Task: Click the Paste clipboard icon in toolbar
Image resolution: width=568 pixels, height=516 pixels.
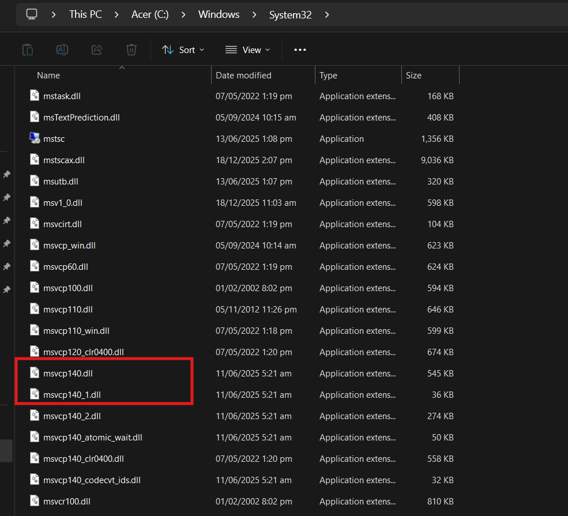Action: pyautogui.click(x=28, y=50)
